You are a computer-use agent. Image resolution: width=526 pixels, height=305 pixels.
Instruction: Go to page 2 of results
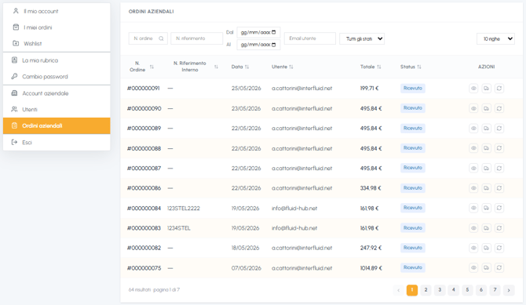pyautogui.click(x=426, y=290)
